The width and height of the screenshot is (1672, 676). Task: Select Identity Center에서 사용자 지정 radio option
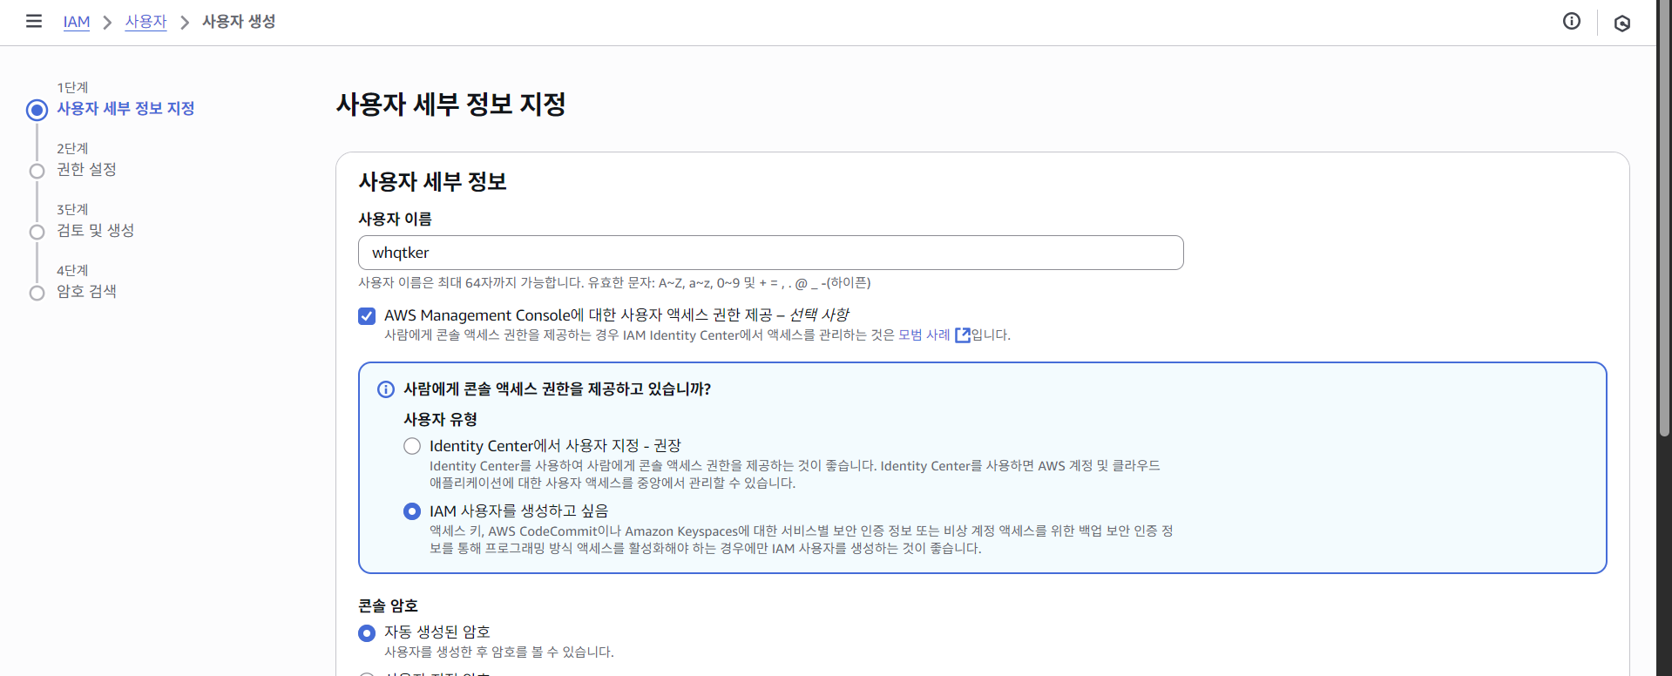(412, 446)
